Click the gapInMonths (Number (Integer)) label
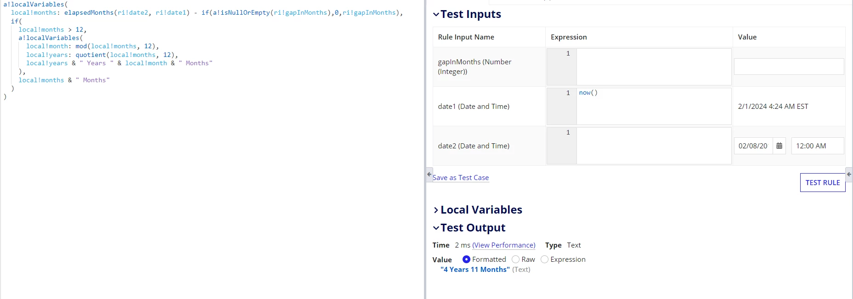853x299 pixels. (x=475, y=67)
